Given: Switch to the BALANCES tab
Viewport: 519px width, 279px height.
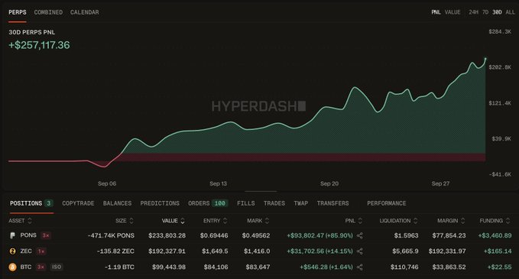Looking at the screenshot, I should pyautogui.click(x=117, y=203).
